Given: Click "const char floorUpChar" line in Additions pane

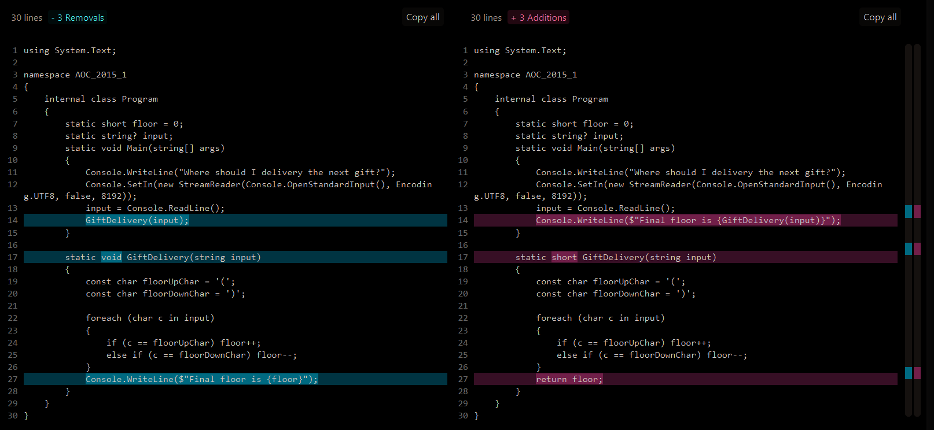Looking at the screenshot, I should pyautogui.click(x=611, y=281).
